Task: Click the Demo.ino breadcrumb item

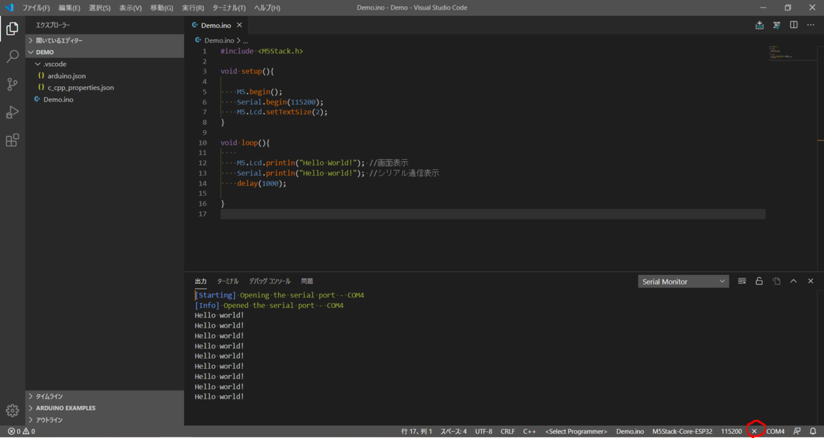Action: [x=220, y=40]
